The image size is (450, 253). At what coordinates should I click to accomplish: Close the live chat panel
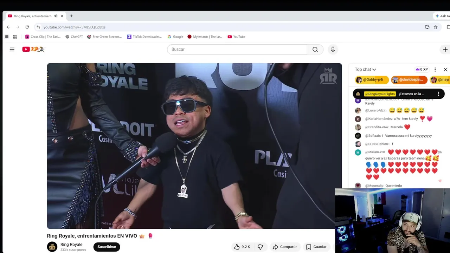445,70
